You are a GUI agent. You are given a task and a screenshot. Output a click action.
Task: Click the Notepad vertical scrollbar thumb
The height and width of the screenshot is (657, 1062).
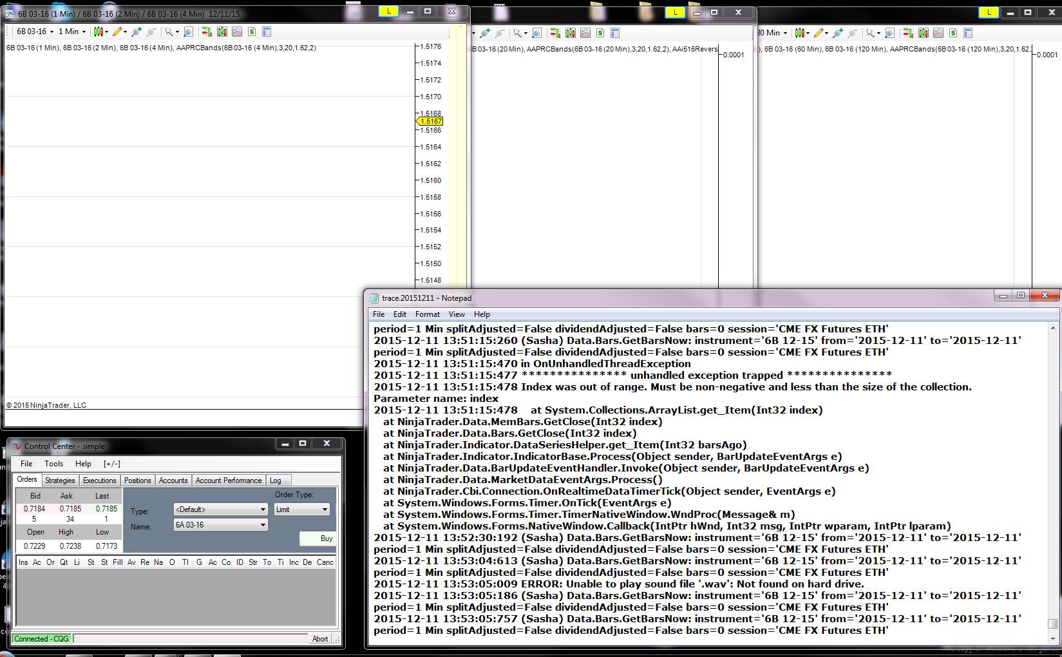1052,624
